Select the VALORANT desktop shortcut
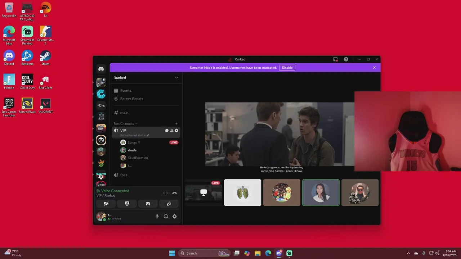461x259 pixels. pos(45,106)
